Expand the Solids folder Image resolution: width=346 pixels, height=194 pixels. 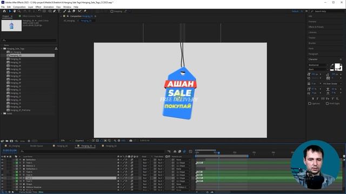pyautogui.click(x=2, y=114)
